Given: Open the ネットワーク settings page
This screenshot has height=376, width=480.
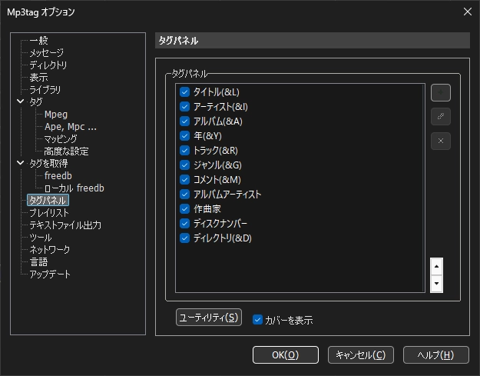Looking at the screenshot, I should (x=50, y=249).
